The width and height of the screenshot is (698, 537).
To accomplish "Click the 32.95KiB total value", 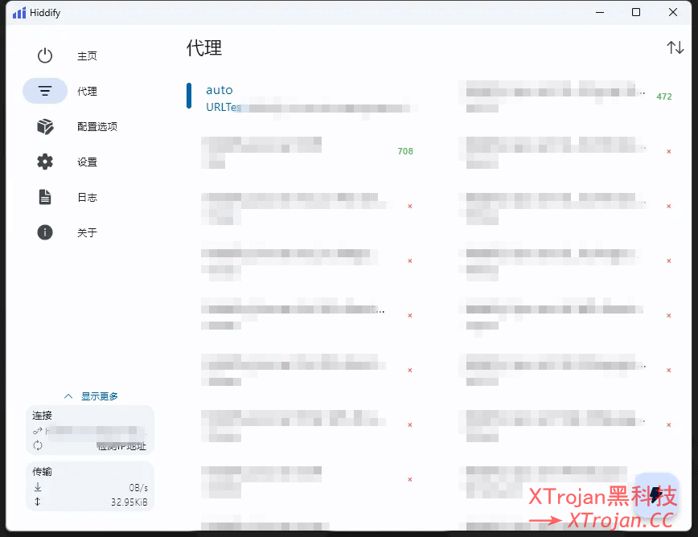I will (129, 502).
